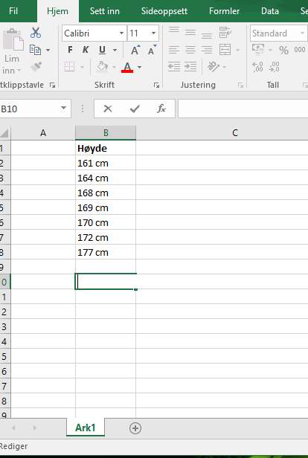Open the font size 11 dropdown
The image size is (308, 458).
pos(153,33)
